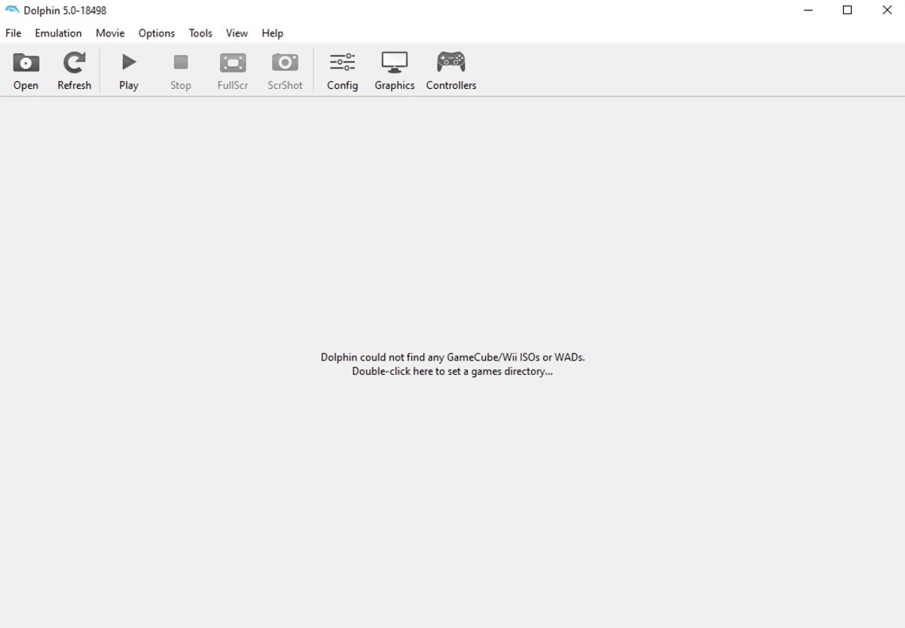Screen dimensions: 905x628
Task: Open the Tools menu
Action: tap(200, 33)
